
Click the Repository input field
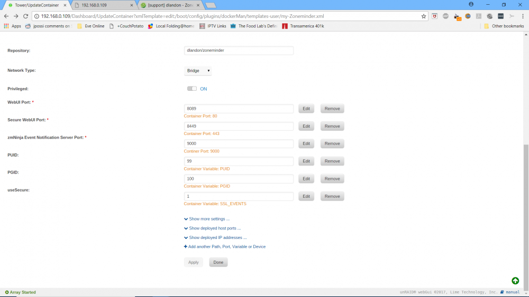239,51
